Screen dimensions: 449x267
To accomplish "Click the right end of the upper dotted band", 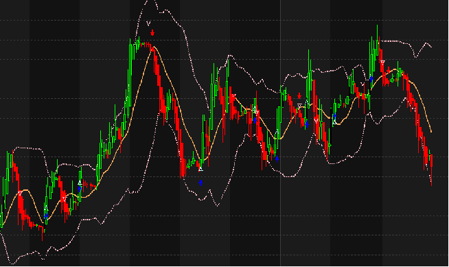I will click(x=430, y=47).
